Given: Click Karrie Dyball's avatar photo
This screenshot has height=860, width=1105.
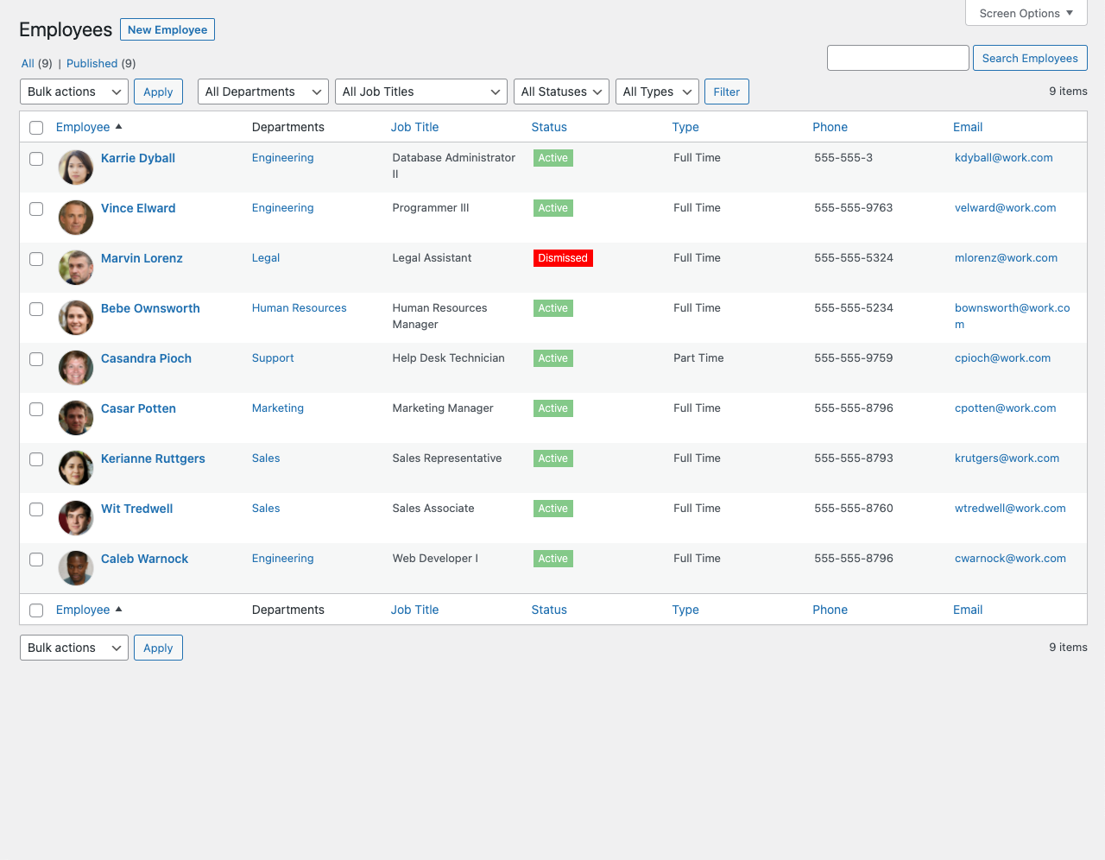Looking at the screenshot, I should pyautogui.click(x=76, y=168).
